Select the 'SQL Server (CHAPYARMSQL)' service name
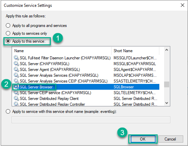Image resolution: width=188 pixels, height=146 pixels. pyautogui.click(x=44, y=64)
